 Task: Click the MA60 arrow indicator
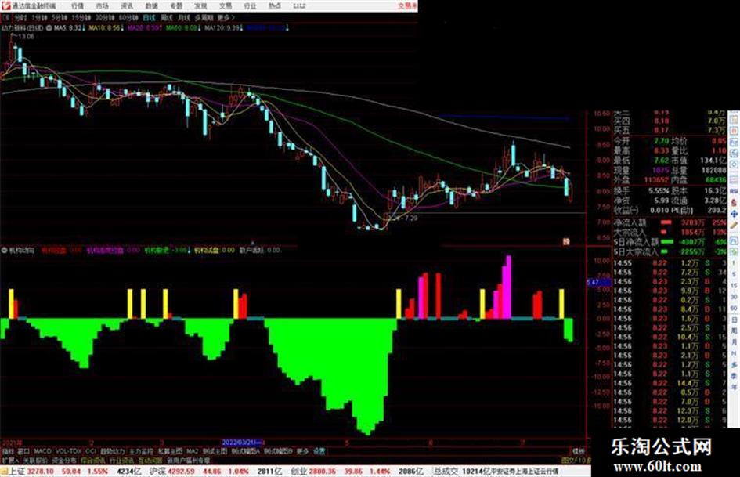[x=199, y=28]
